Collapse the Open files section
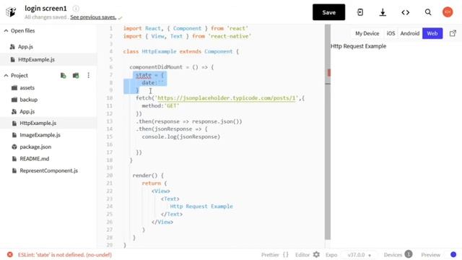 point(6,30)
